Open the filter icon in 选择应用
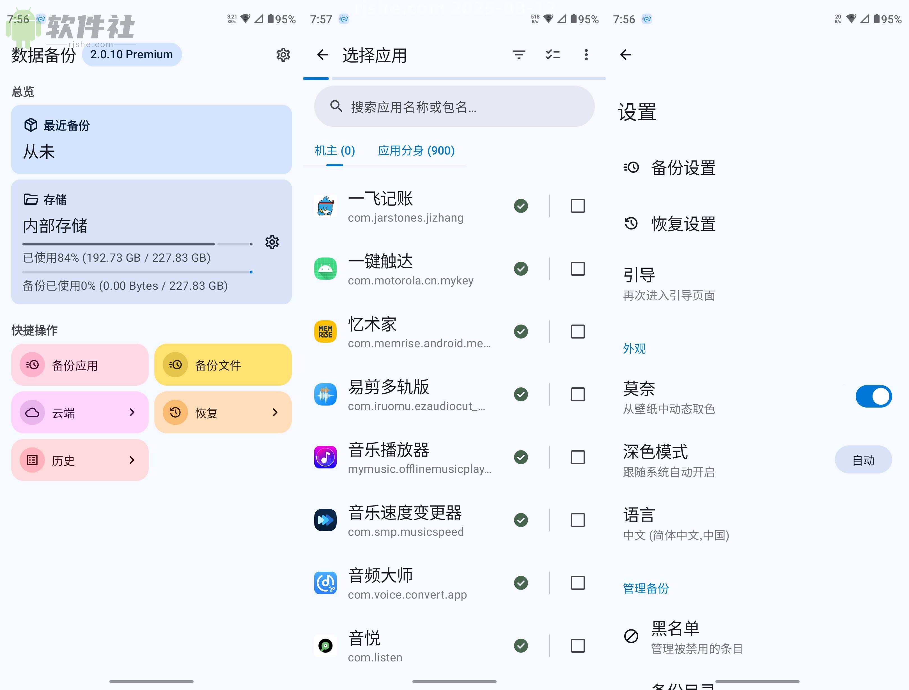Viewport: 909px width, 690px height. [x=519, y=55]
